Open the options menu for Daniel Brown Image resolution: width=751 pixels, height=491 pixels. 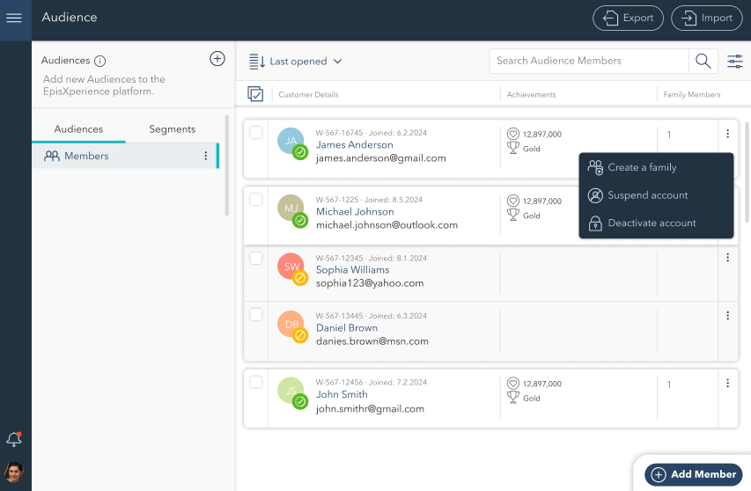pos(727,315)
